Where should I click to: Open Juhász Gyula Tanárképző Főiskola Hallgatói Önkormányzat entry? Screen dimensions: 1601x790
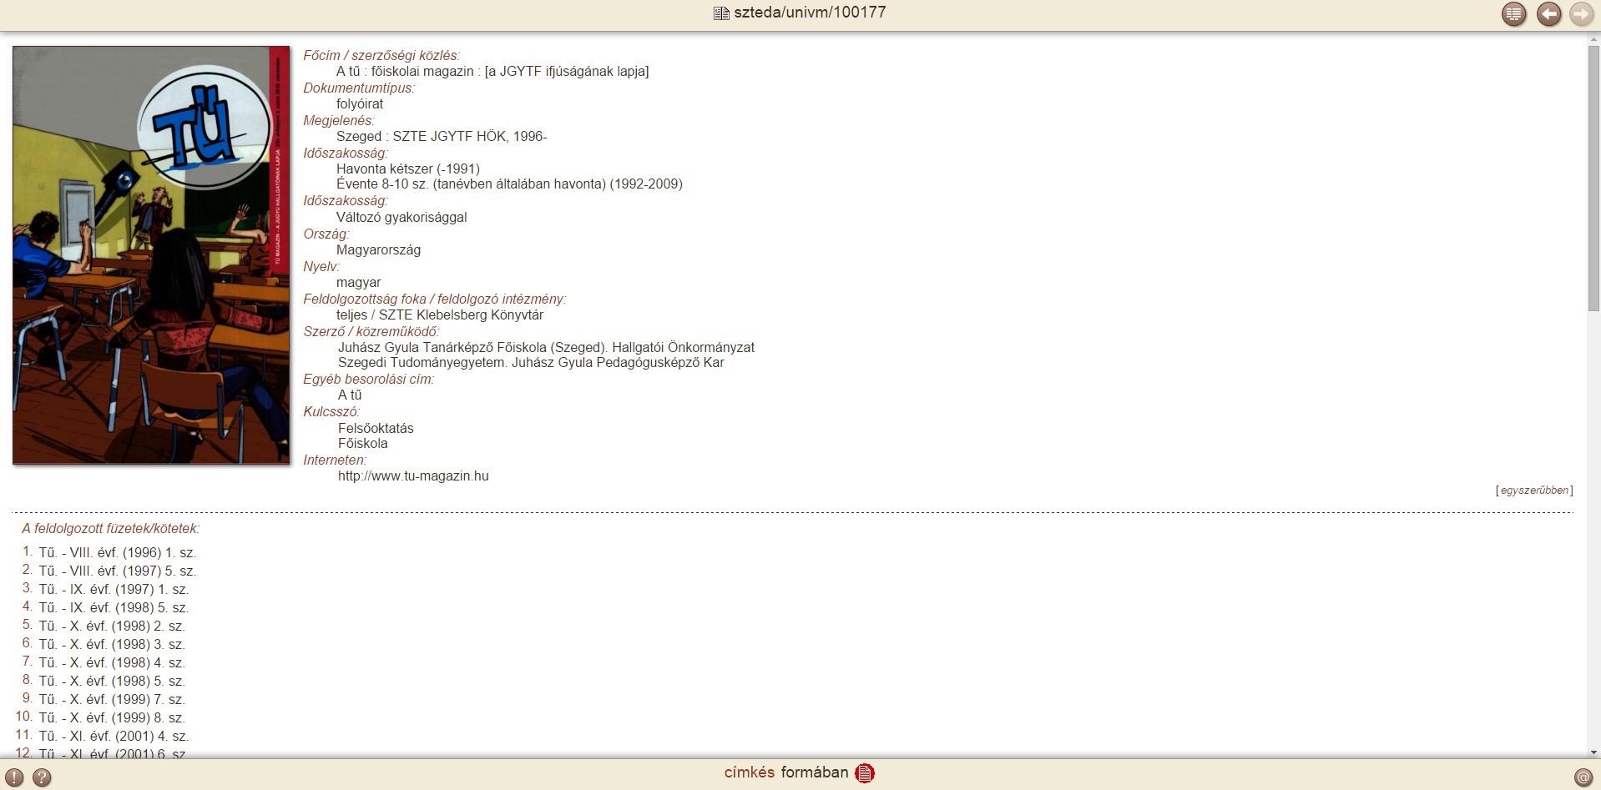point(546,347)
